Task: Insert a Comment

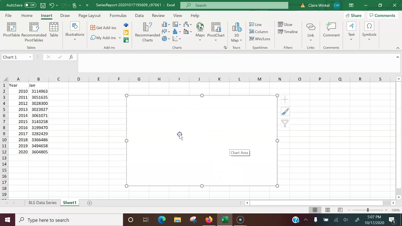Action: point(331,30)
